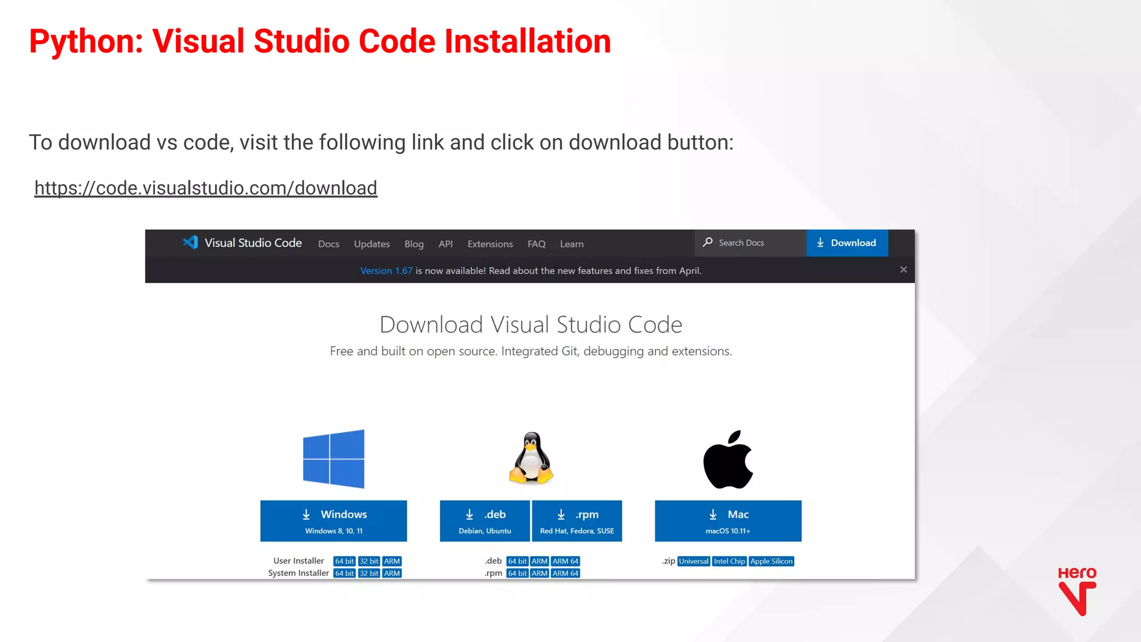Select System Installer 64 bit
This screenshot has height=642, width=1141.
[344, 573]
